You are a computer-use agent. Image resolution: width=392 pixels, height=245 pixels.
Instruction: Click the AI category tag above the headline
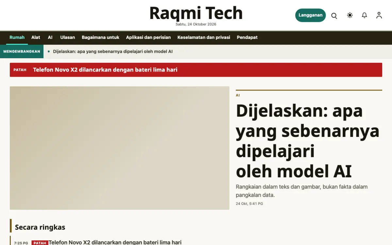[x=238, y=95]
